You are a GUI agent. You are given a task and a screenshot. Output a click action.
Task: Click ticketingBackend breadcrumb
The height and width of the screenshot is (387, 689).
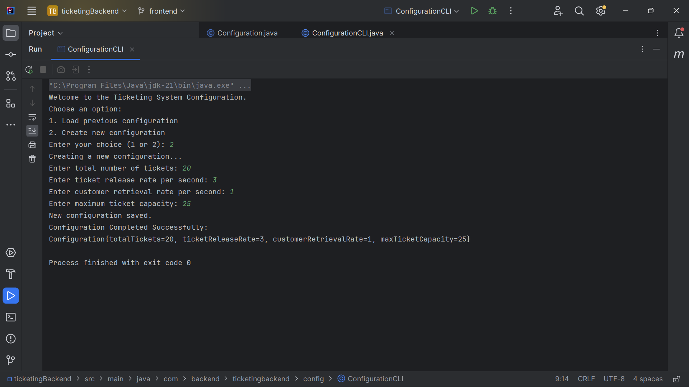39,379
